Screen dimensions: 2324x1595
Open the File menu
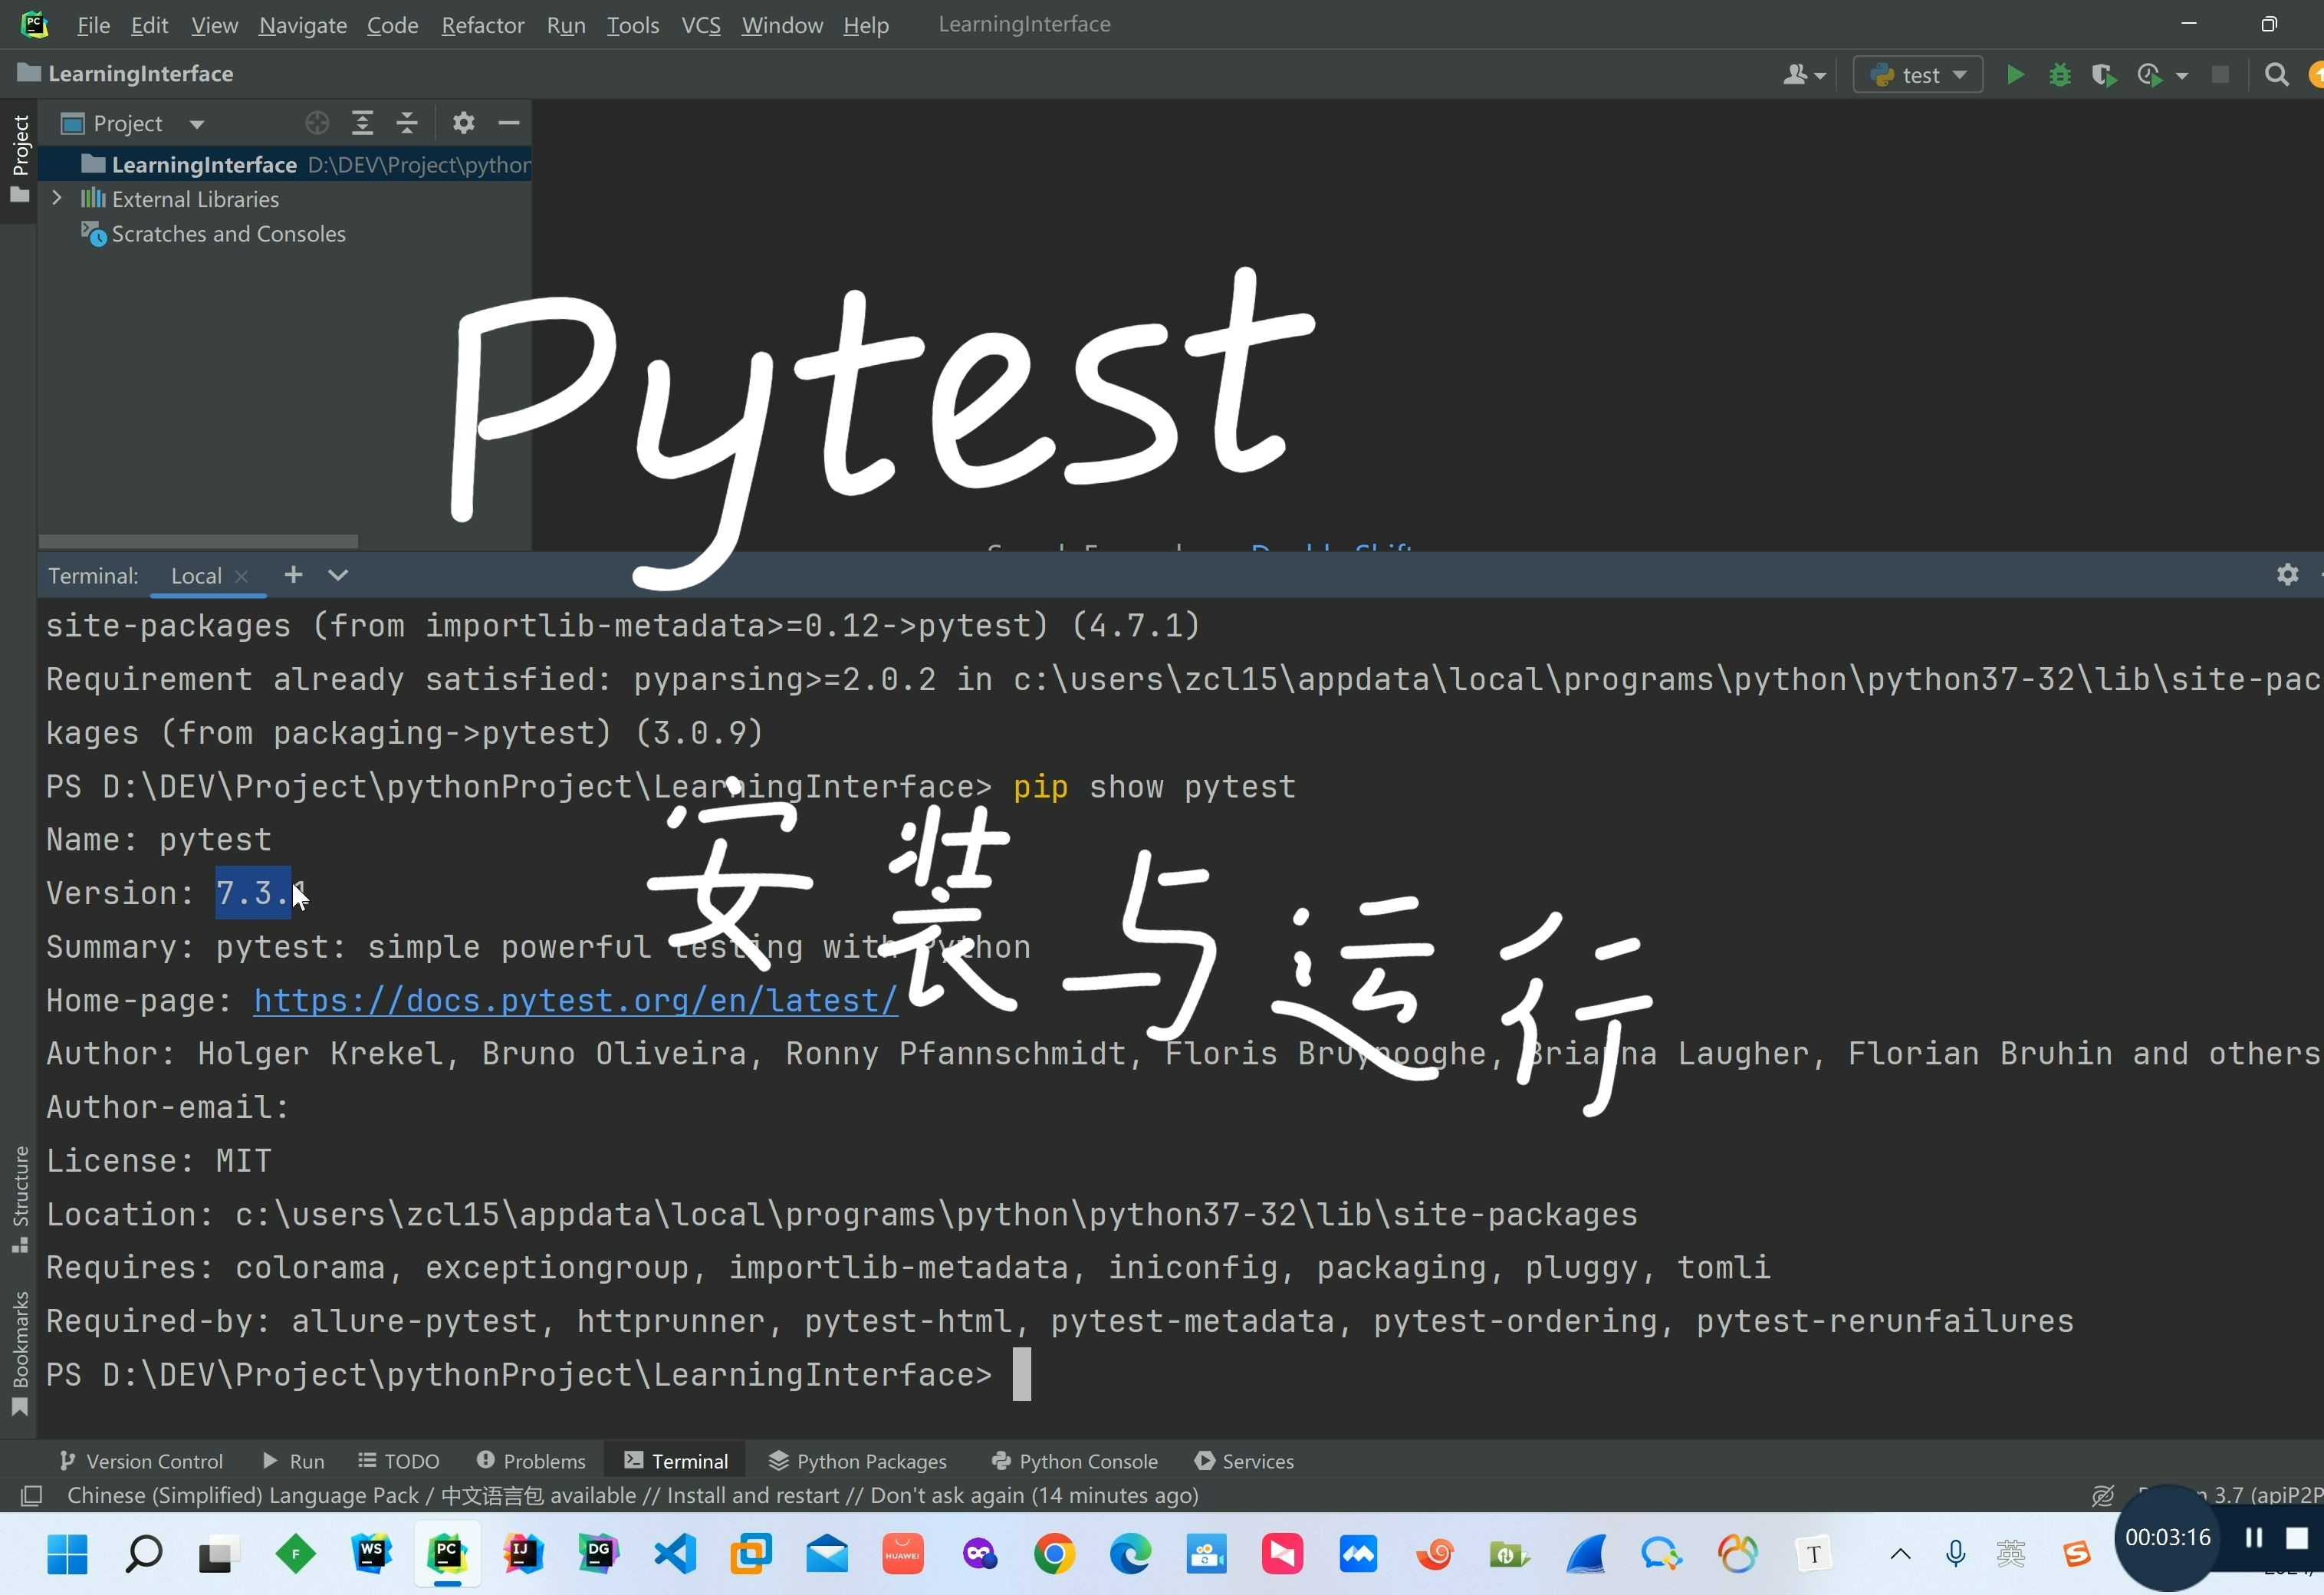coord(93,25)
